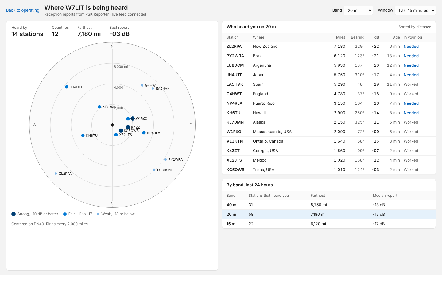Screen dimensions: 442x306
Task: Click the 7,180 mi farthest stat
Action: (x=89, y=34)
